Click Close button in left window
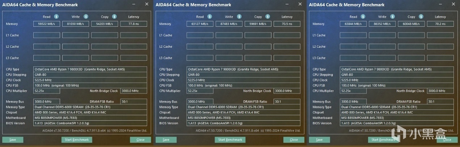Screen dimensions: 460x147 (140, 139)
